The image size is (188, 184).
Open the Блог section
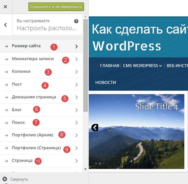click(41, 110)
